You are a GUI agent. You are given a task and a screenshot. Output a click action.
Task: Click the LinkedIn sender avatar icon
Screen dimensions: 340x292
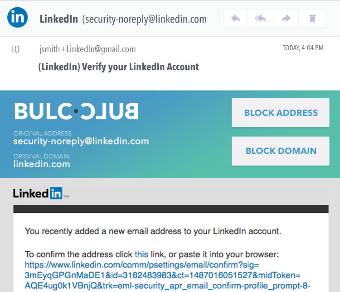pyautogui.click(x=18, y=18)
